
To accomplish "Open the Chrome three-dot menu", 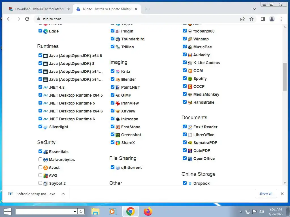I will tap(281, 19).
